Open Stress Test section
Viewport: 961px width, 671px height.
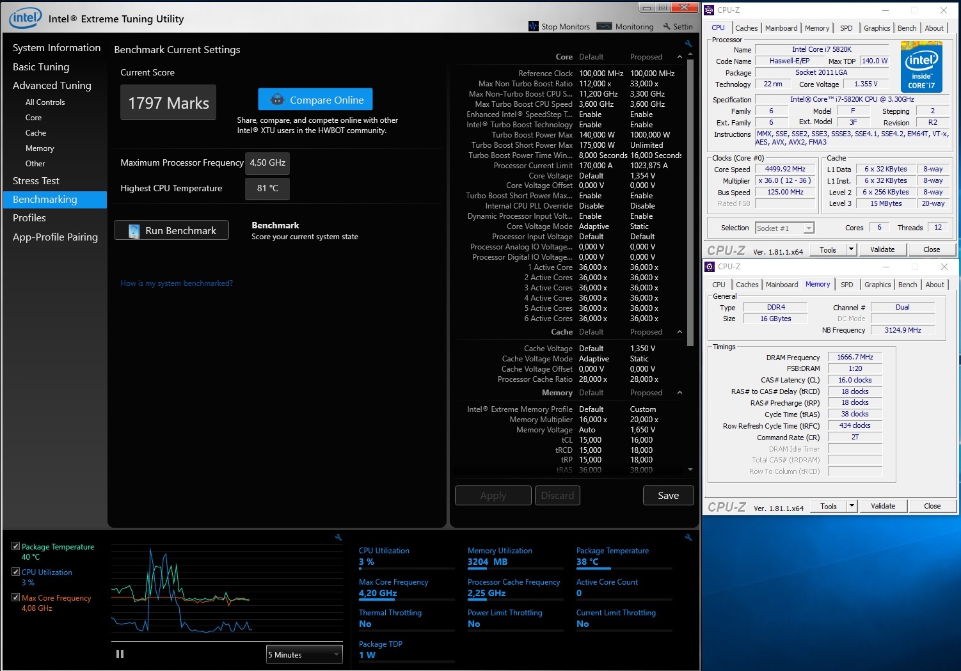tap(36, 181)
